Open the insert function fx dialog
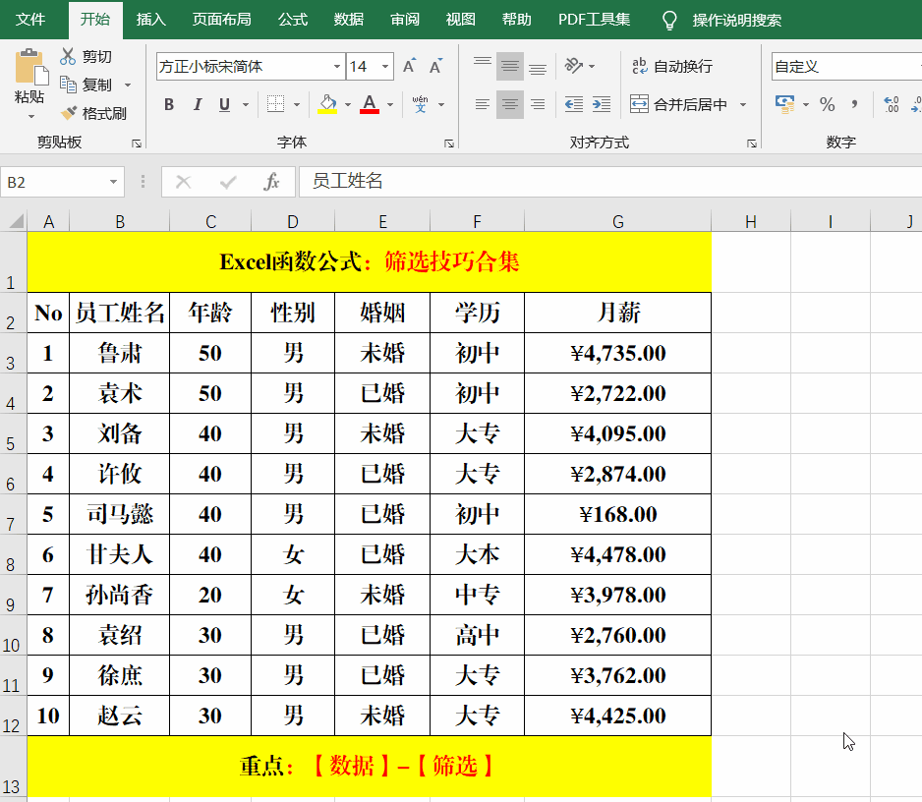 click(271, 182)
